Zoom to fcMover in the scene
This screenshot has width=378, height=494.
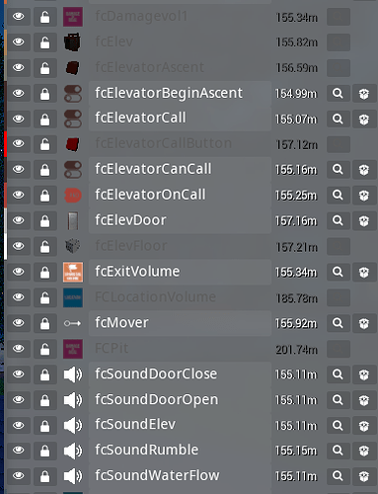338,323
